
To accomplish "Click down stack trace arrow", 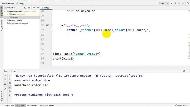I will [x=10, y=79].
